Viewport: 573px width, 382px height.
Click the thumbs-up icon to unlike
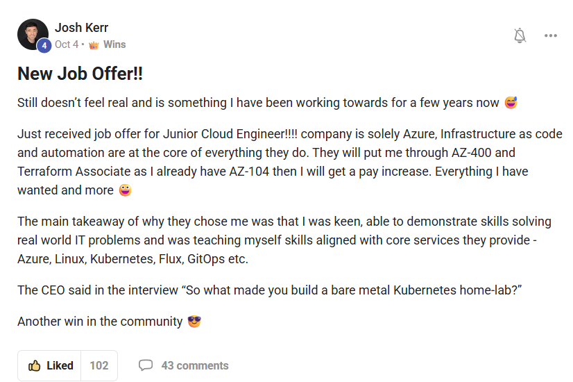pos(34,365)
